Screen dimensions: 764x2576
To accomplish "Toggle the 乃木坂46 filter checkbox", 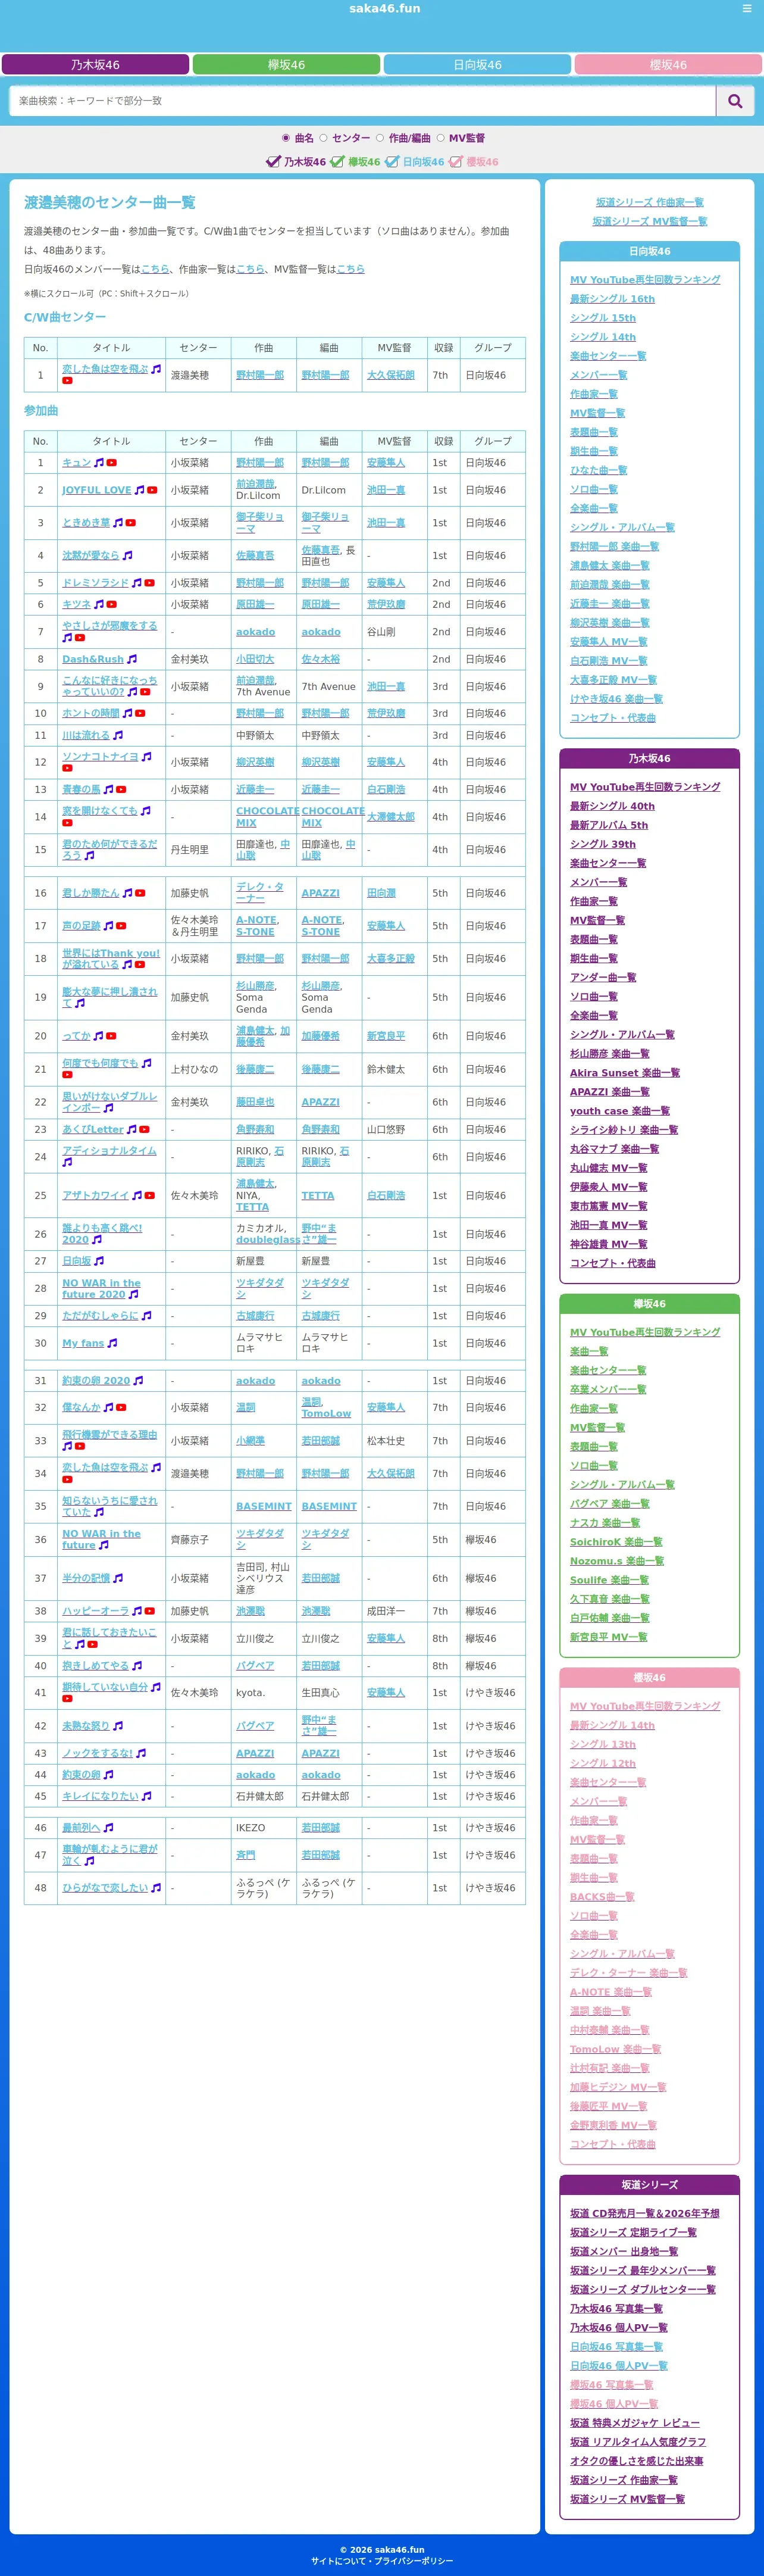I will (273, 161).
